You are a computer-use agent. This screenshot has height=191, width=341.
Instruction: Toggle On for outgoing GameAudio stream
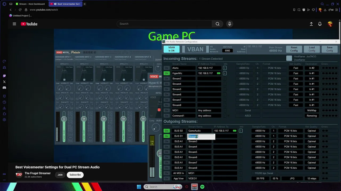[x=167, y=131]
